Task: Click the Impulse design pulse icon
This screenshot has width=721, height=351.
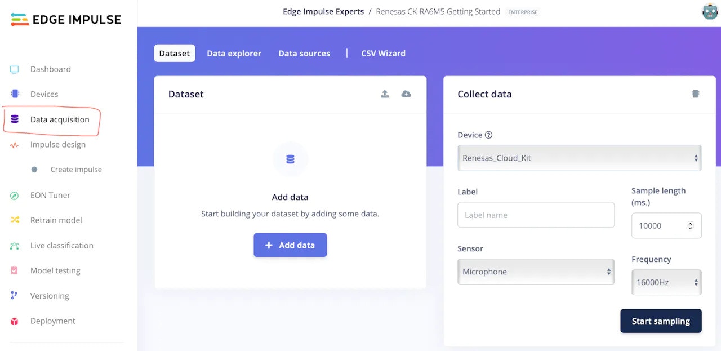Action: 15,145
